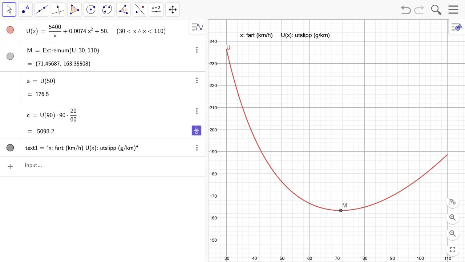The width and height of the screenshot is (465, 262).
Task: Redo the last undone action
Action: point(419,10)
